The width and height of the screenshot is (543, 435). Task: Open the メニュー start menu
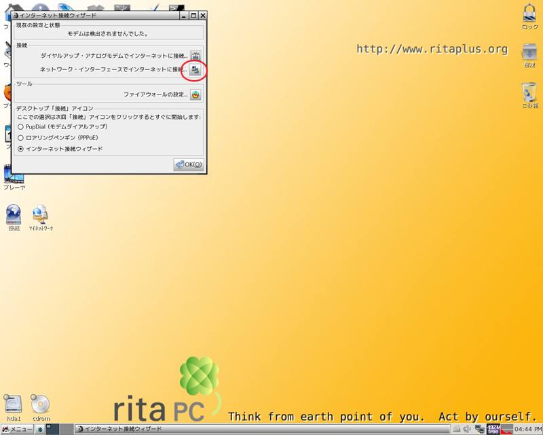click(x=17, y=430)
